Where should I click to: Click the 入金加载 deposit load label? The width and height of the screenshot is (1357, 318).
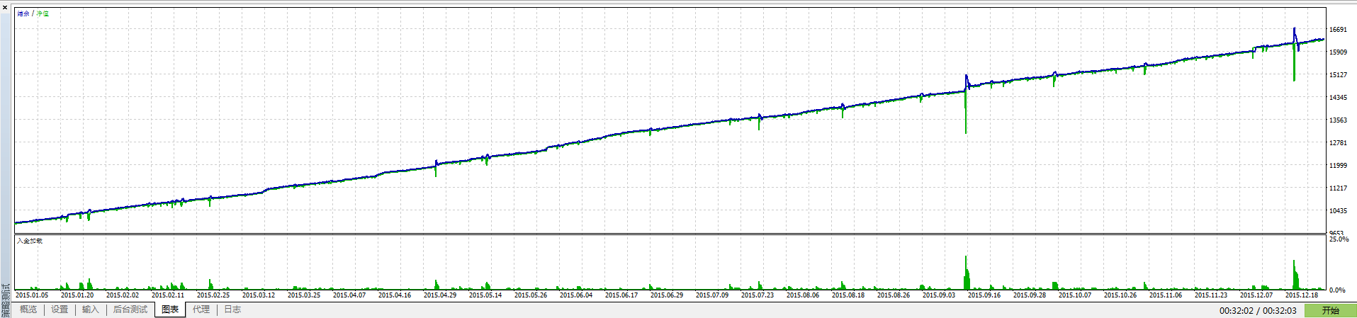[x=30, y=241]
